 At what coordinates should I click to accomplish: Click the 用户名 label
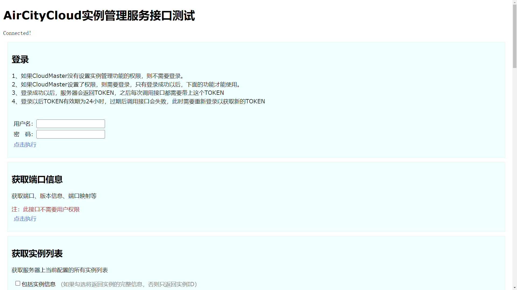(23, 124)
